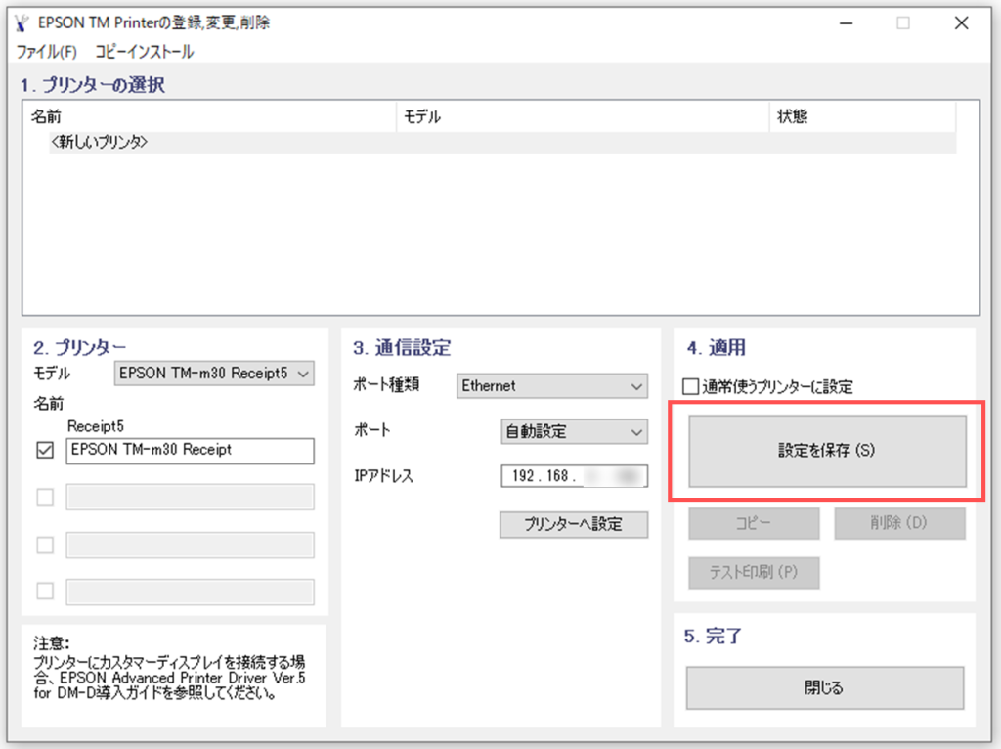Open the ファイル(F) menu

click(47, 52)
